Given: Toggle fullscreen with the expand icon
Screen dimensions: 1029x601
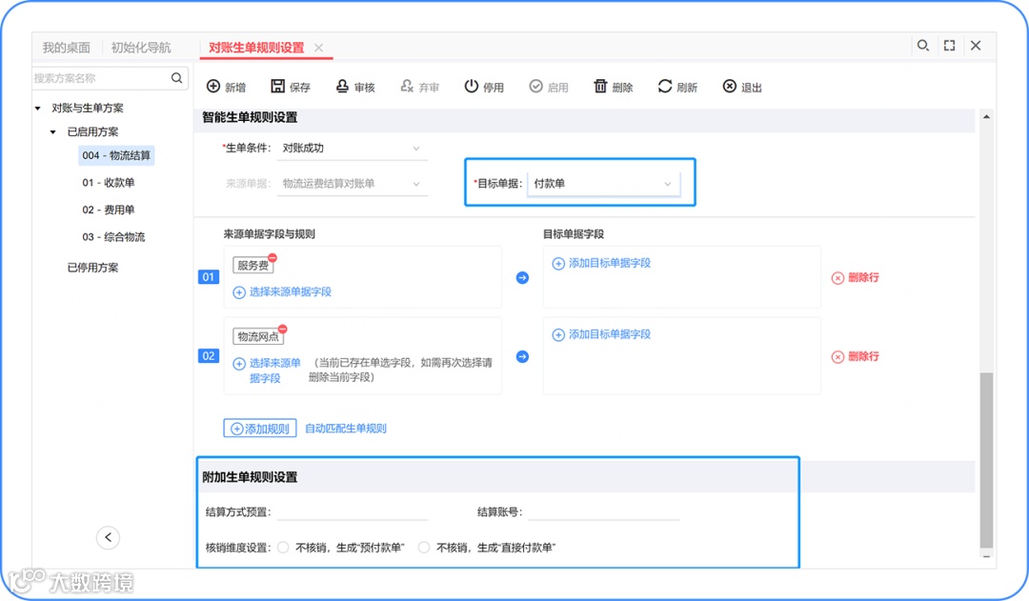Looking at the screenshot, I should pyautogui.click(x=949, y=46).
